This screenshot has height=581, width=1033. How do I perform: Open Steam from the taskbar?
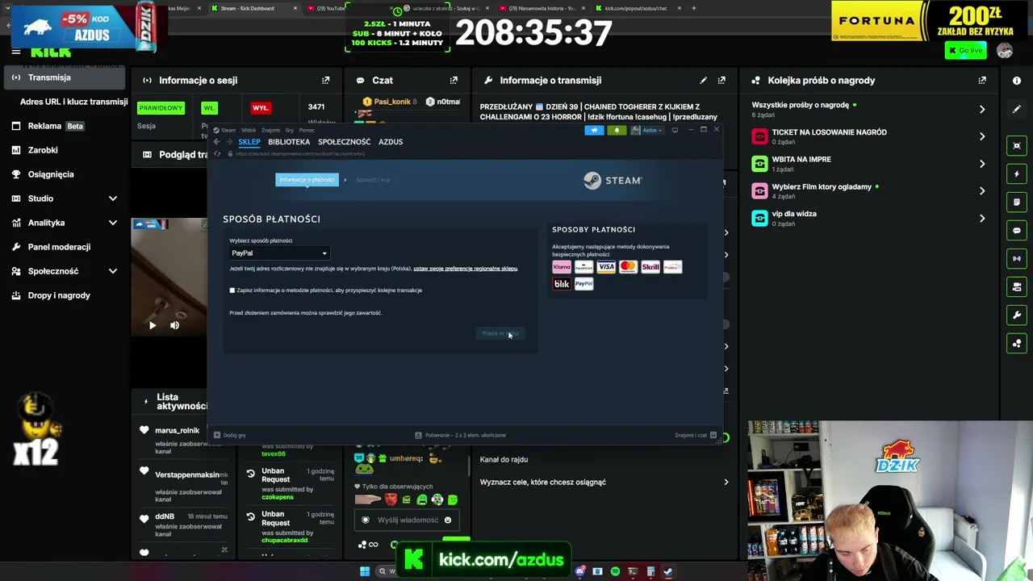click(x=667, y=572)
